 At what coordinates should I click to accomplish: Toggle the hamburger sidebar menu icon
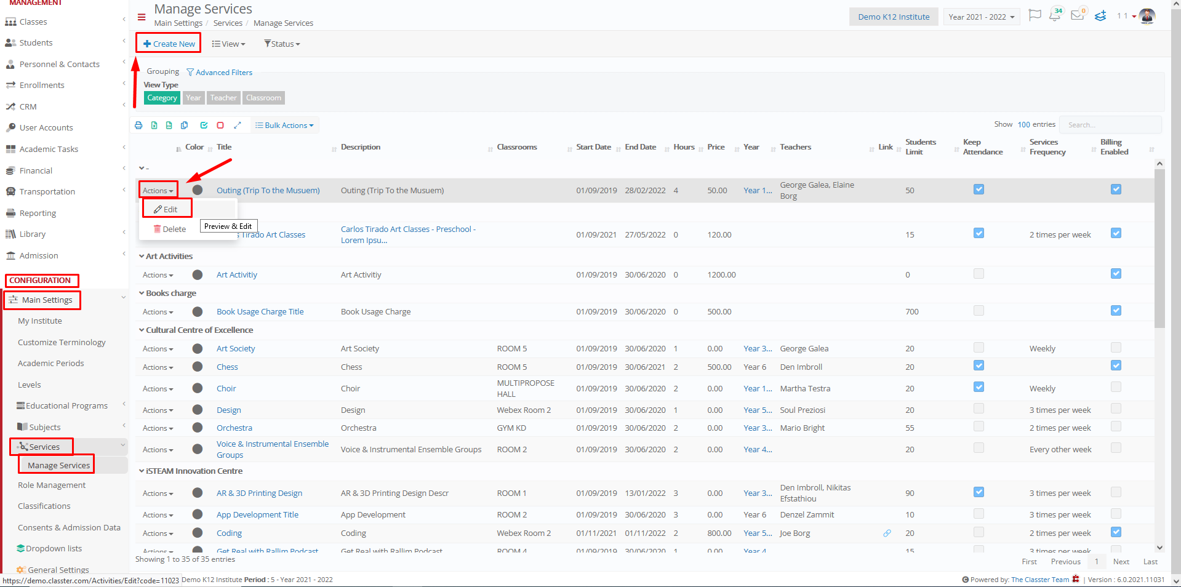[x=142, y=17]
